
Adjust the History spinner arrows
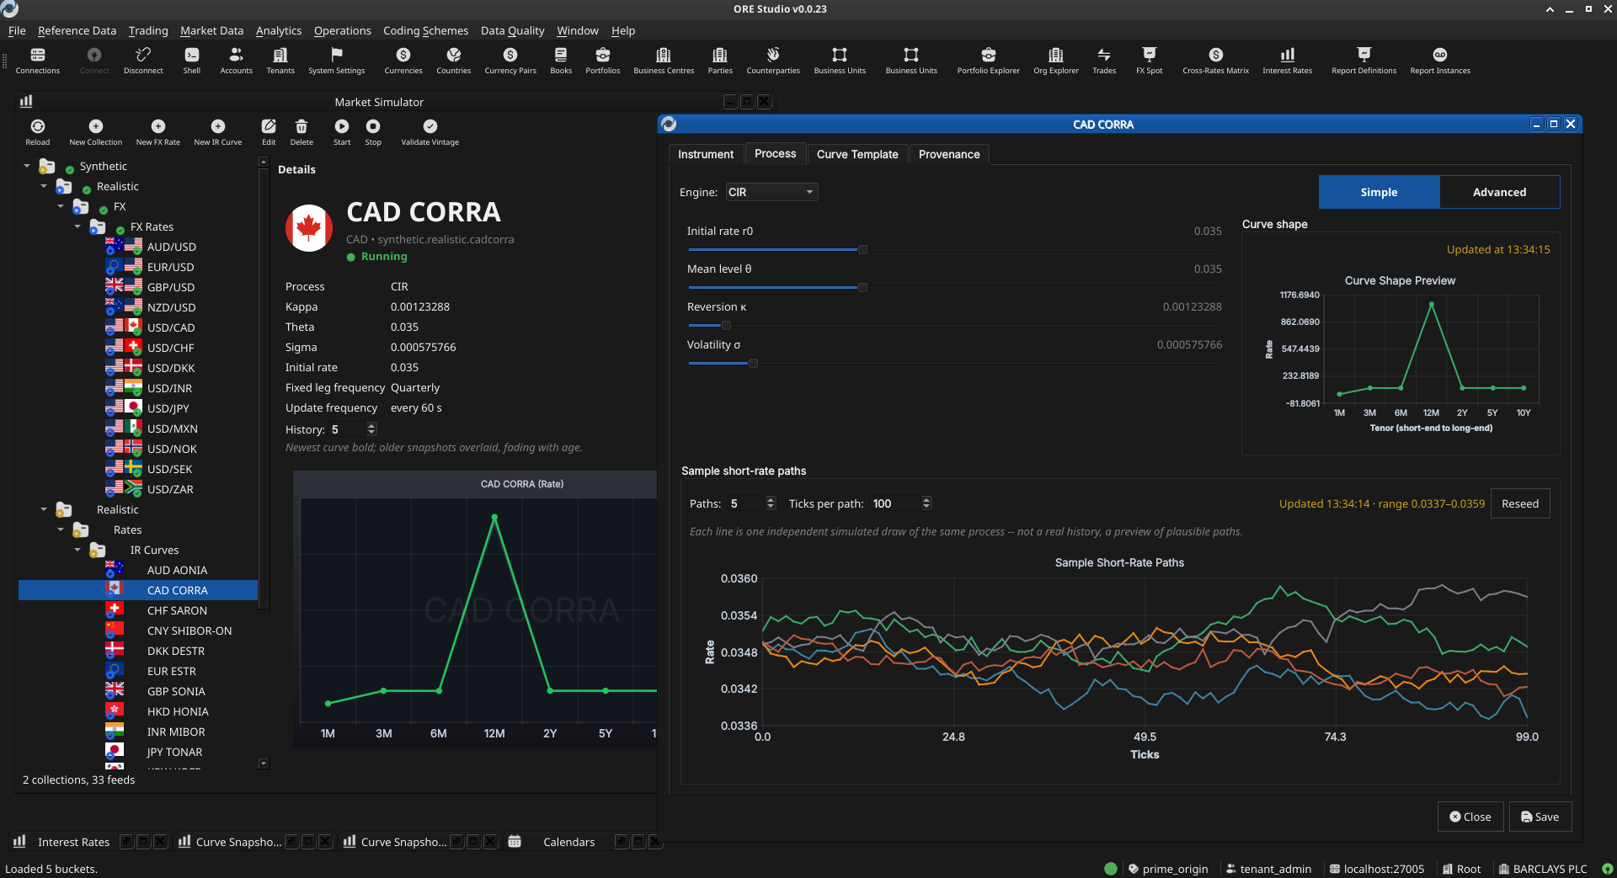(371, 429)
